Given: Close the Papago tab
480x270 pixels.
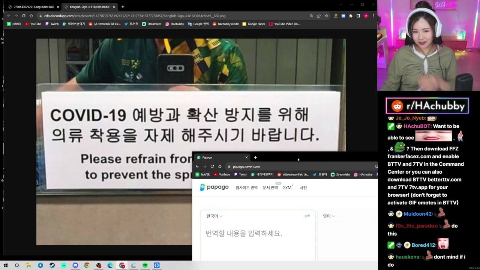Looking at the screenshot, I should pyautogui.click(x=246, y=157).
